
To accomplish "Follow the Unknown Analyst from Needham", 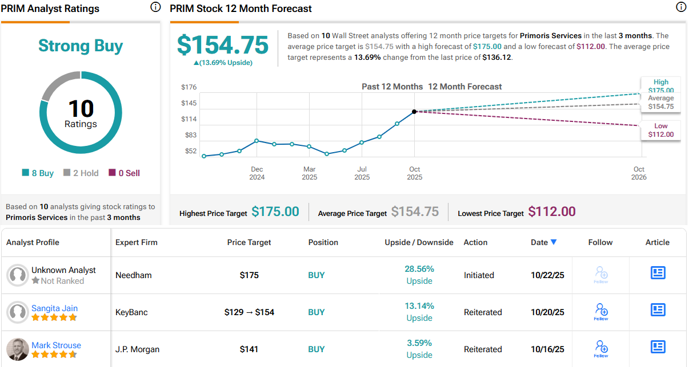I will 601,275.
